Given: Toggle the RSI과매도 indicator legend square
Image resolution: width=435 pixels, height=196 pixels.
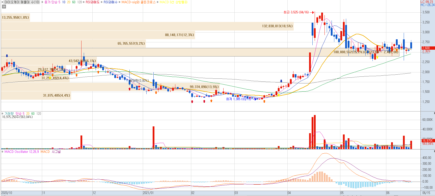Looking at the screenshot, I should pyautogui.click(x=84, y=2).
